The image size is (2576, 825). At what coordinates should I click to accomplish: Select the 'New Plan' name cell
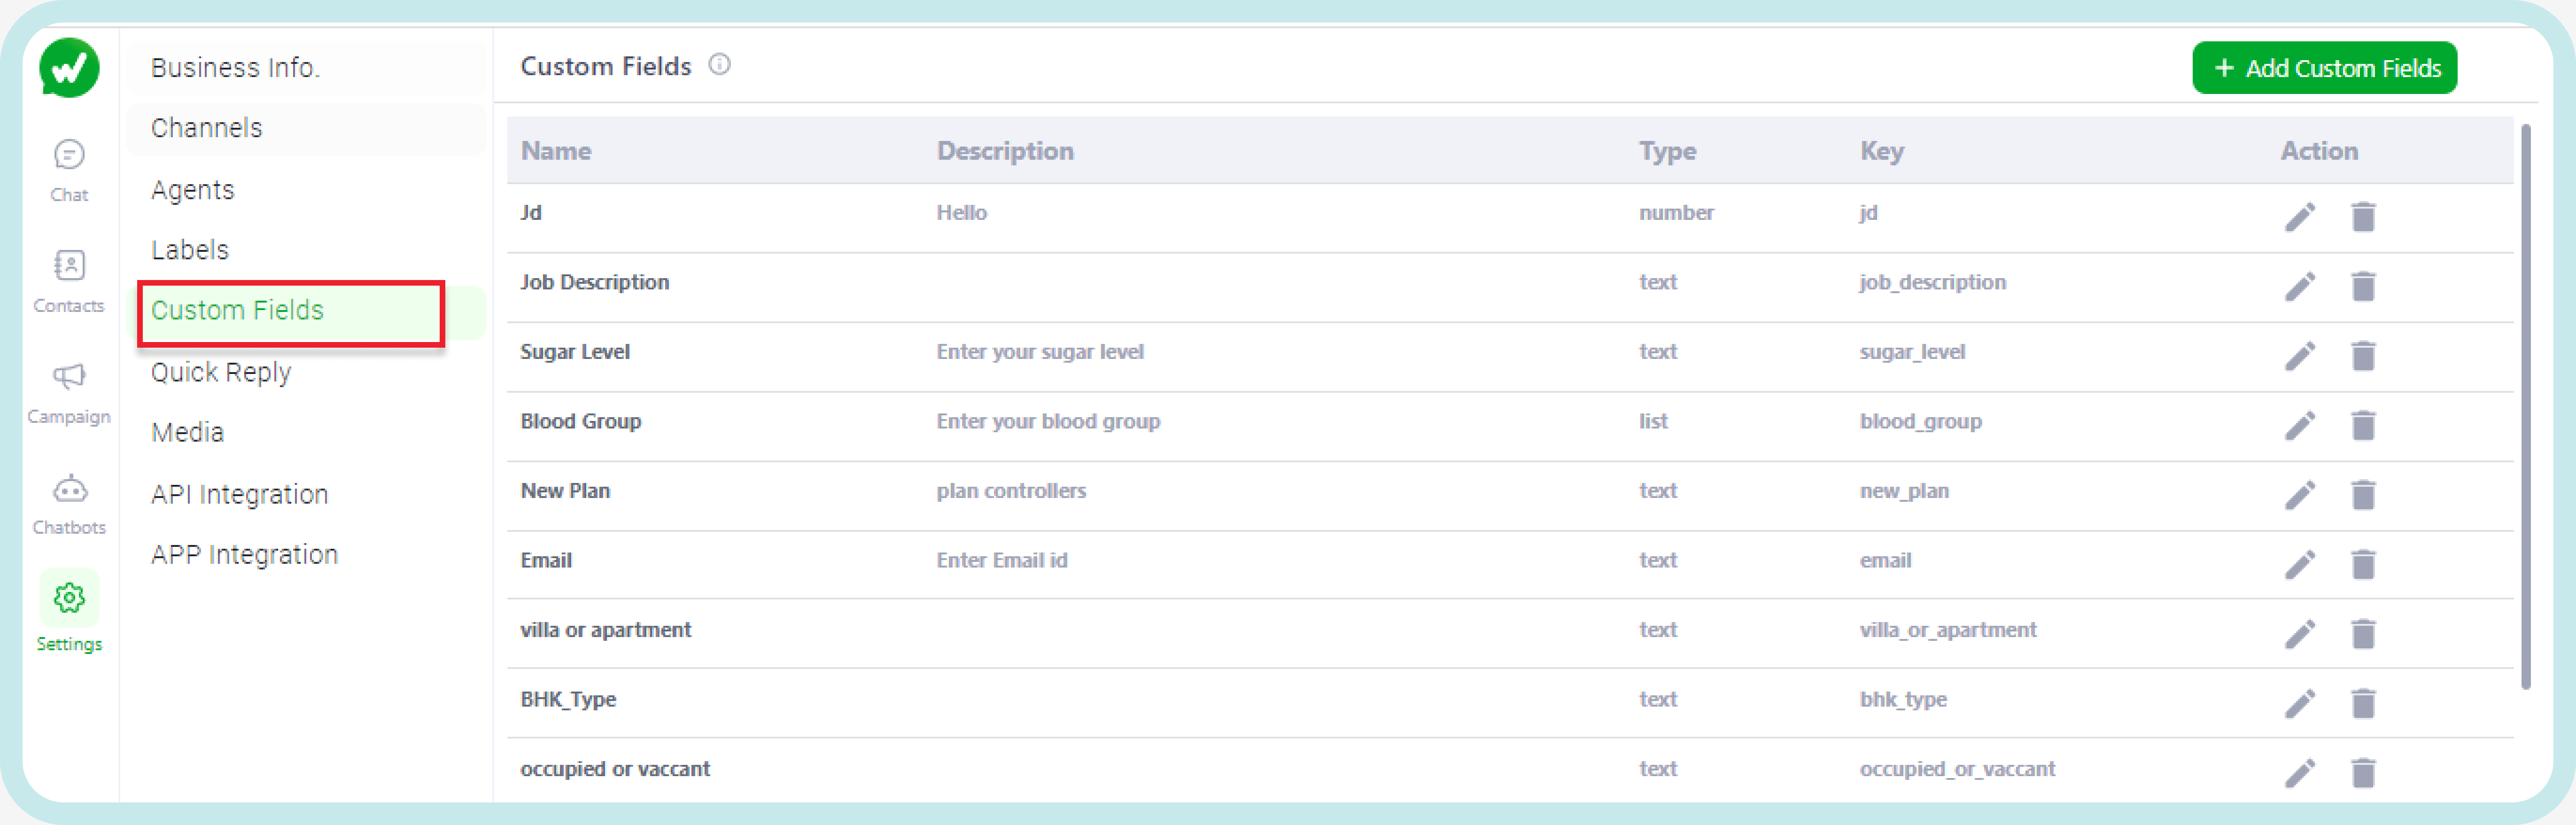pyautogui.click(x=565, y=491)
